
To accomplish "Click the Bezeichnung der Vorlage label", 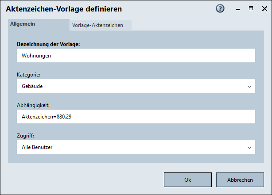I will 48,44.
